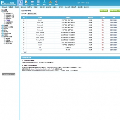
Task: Click the green 管理扩展变量分类 button
Action: (x=115, y=11)
